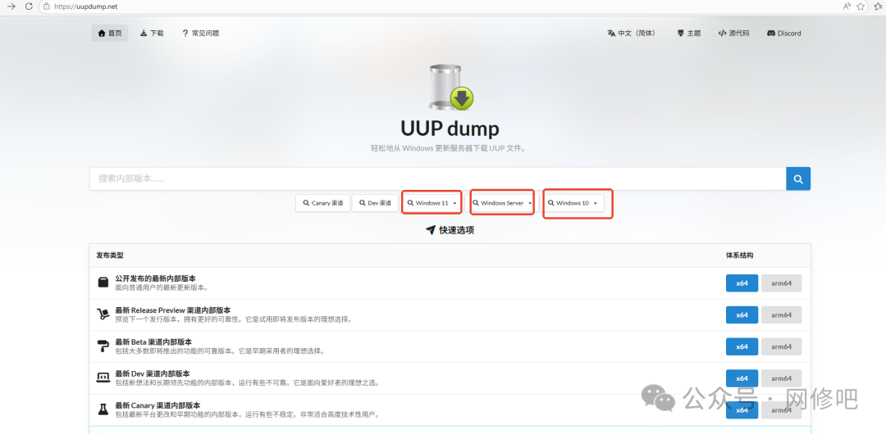Click the 最新 Beta 渠道内部版本 title
The height and width of the screenshot is (434, 886).
coord(153,341)
